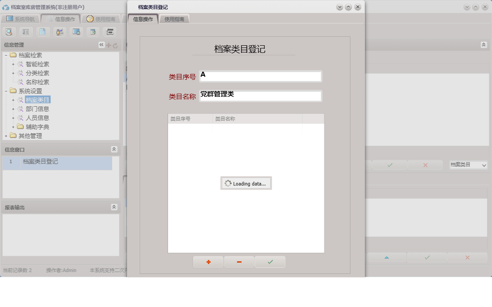
Task: Open the monitor display toolbar icon
Action: (76, 32)
